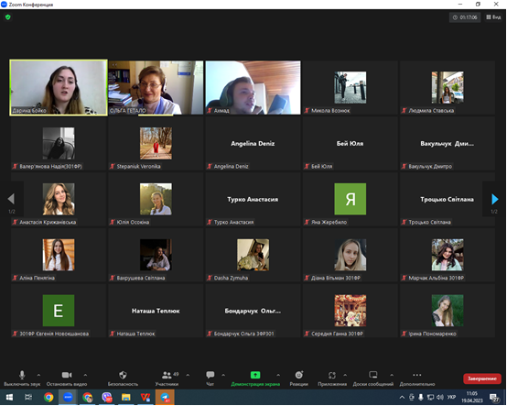
Task: Open the Security shield icon
Action: (123, 375)
